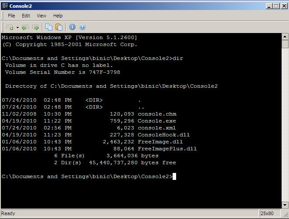Click the FreeImagePlus.dll file name

click(167, 149)
